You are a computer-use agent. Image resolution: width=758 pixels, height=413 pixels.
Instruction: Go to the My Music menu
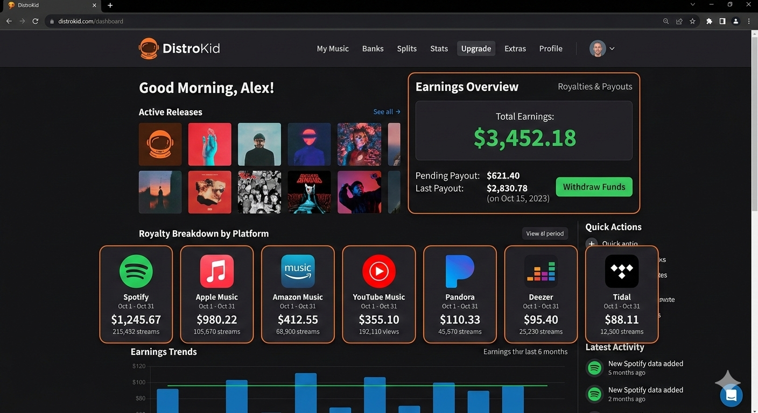333,48
